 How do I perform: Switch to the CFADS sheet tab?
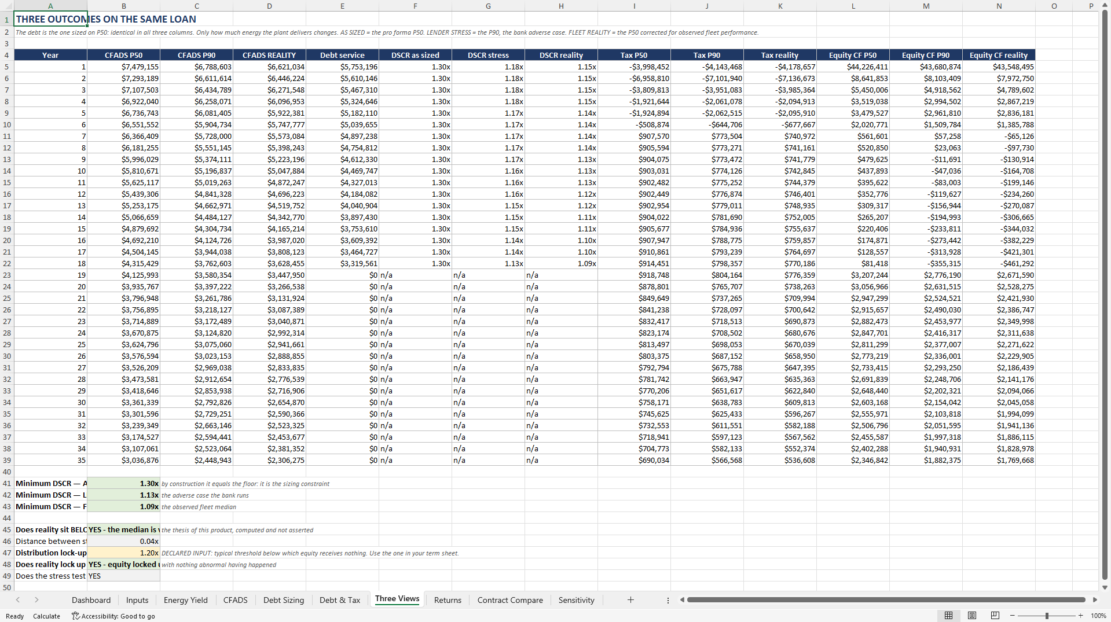pos(235,600)
